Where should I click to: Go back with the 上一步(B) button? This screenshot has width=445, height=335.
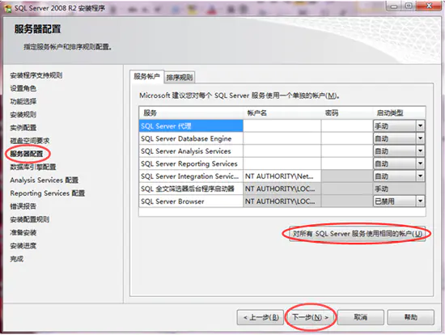click(x=261, y=317)
